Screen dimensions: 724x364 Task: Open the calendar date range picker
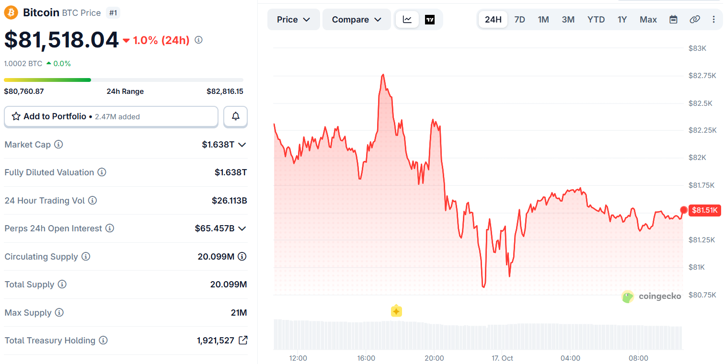673,20
